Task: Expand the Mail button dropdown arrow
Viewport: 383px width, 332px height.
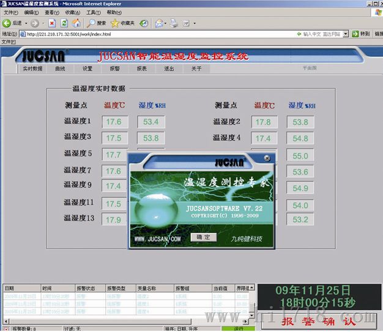Action: click(x=165, y=23)
